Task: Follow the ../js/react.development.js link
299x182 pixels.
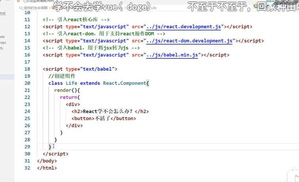Action: 184,27
